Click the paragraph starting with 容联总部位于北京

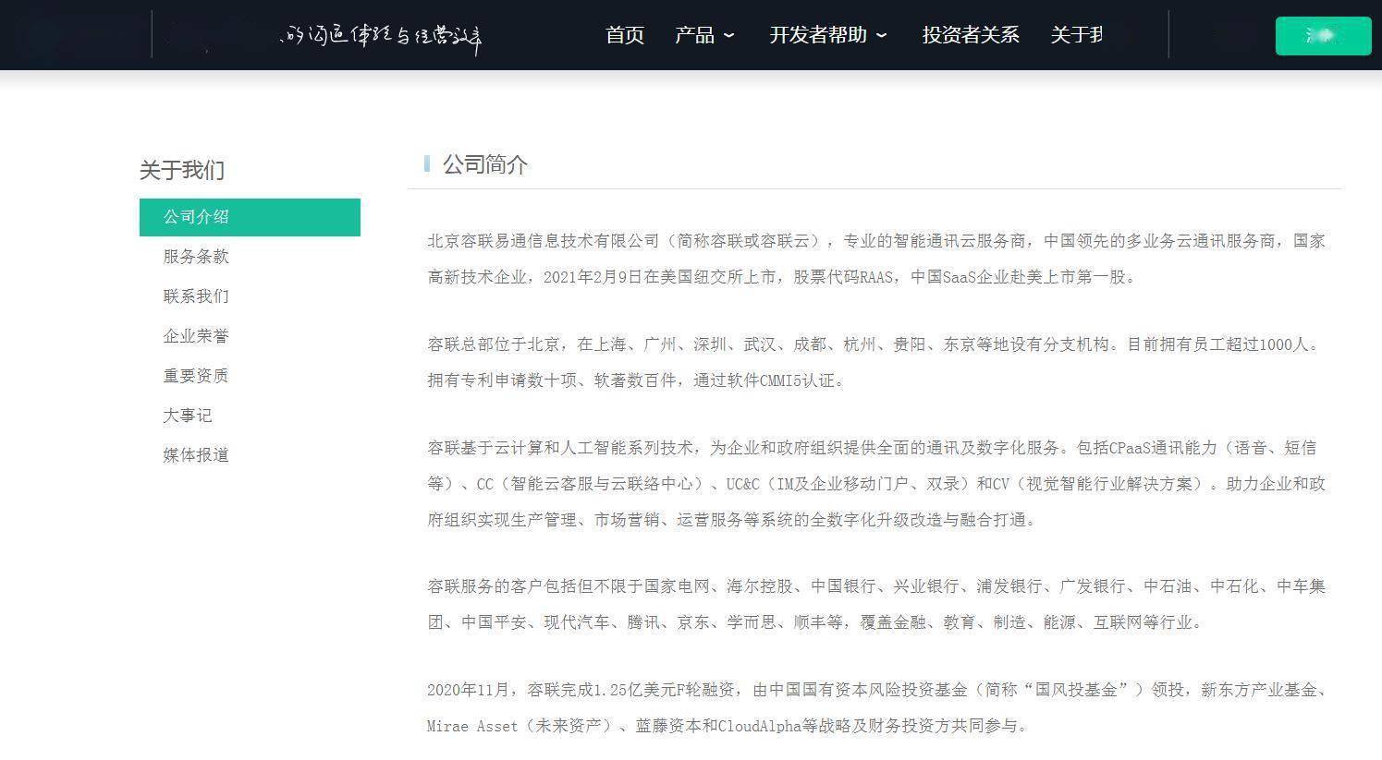coord(876,362)
